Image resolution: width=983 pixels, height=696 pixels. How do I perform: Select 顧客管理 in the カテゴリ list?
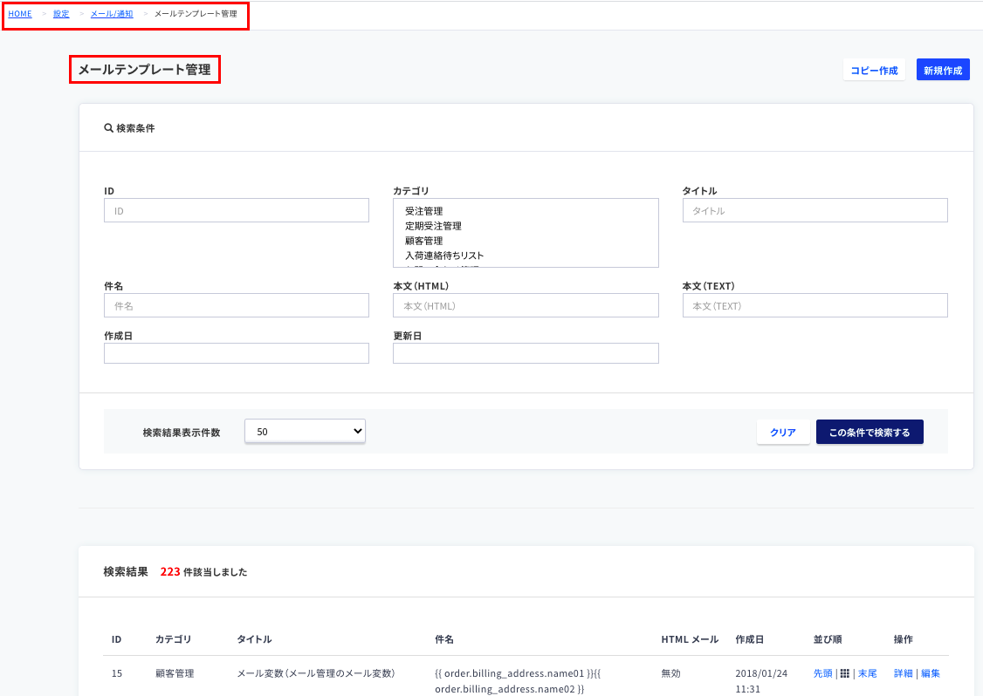click(x=423, y=241)
